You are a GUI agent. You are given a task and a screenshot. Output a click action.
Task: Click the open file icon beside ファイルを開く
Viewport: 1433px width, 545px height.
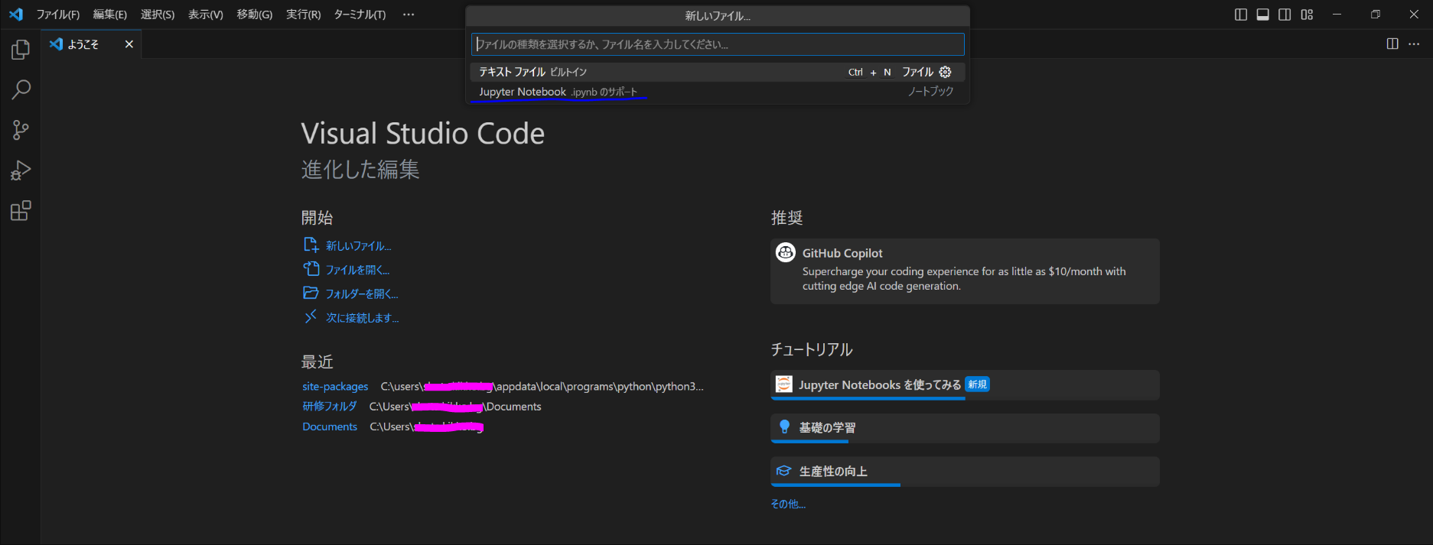pyautogui.click(x=311, y=269)
